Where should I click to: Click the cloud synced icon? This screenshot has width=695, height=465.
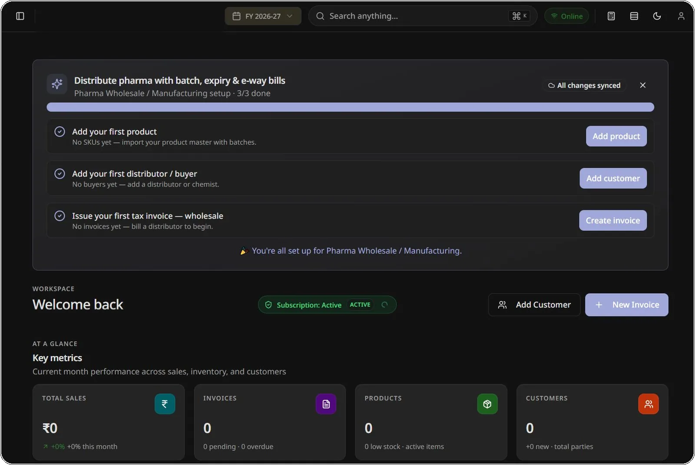551,86
